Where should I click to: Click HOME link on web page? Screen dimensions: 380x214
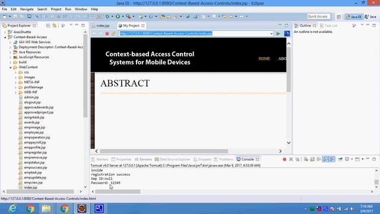click(264, 58)
